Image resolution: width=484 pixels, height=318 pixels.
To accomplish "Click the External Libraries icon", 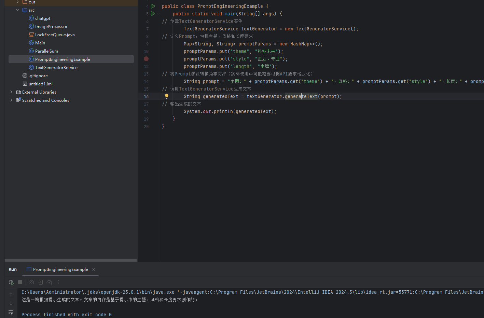I will [18, 92].
